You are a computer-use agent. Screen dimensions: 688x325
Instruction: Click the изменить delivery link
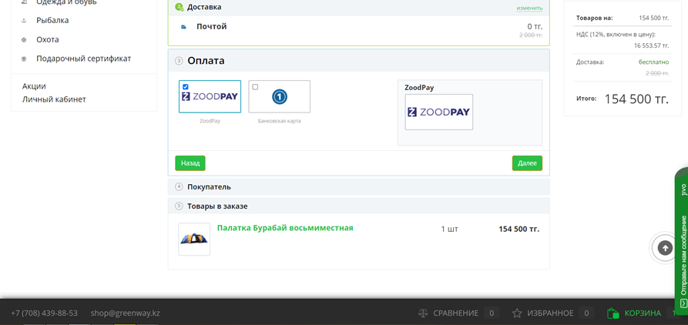pos(529,8)
